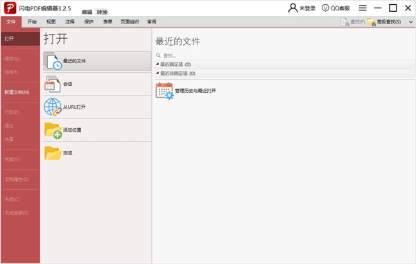Click the QQ客服 support label
Screen dimensions: 416x264
tap(340, 8)
